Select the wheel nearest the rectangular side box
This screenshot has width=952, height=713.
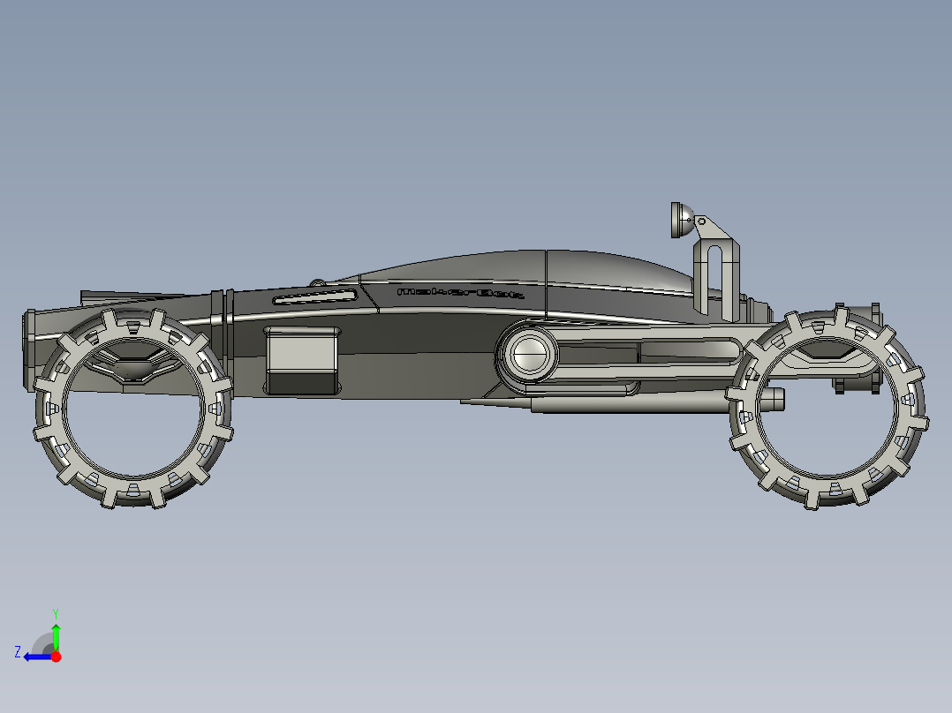[132, 409]
